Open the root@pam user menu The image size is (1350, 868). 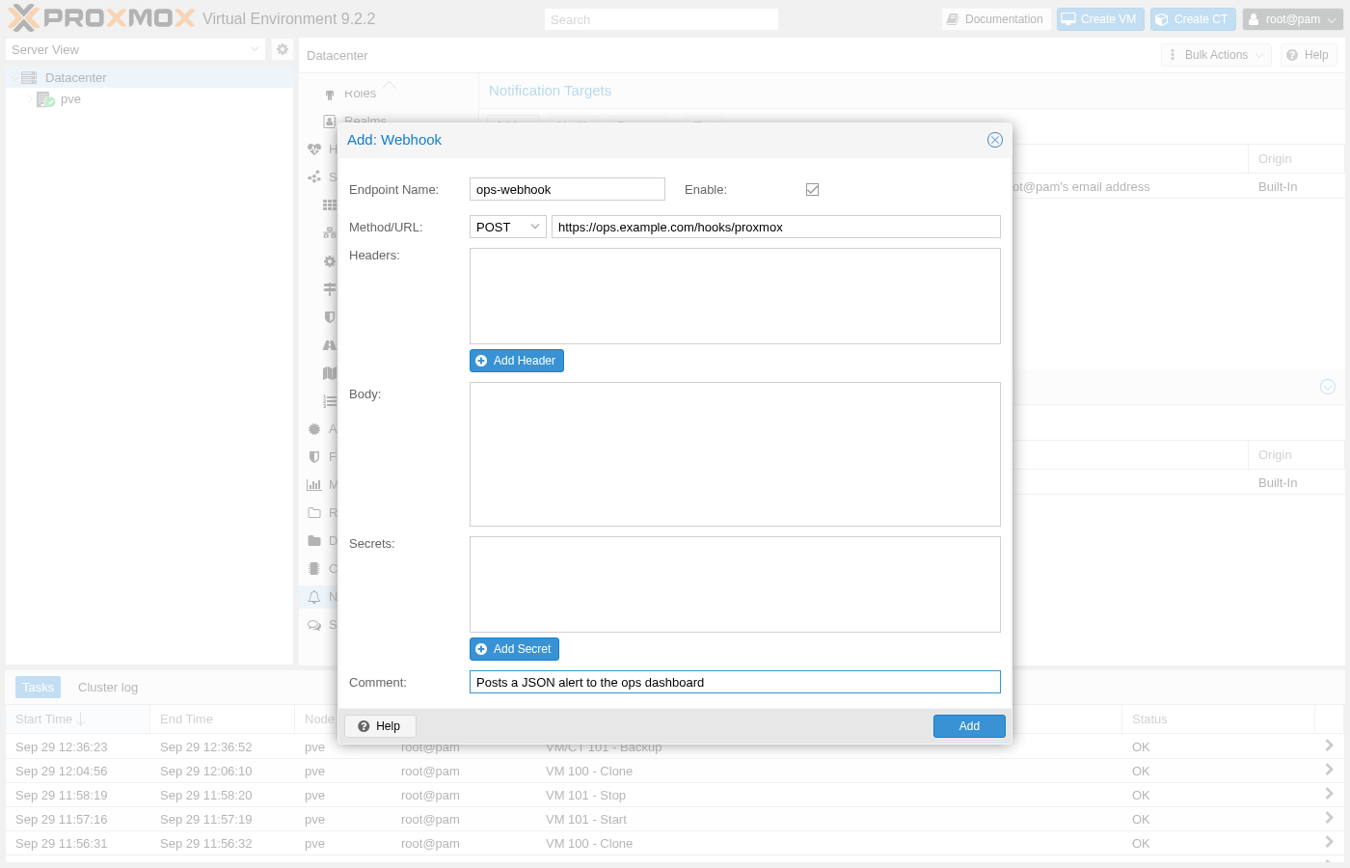(1293, 19)
